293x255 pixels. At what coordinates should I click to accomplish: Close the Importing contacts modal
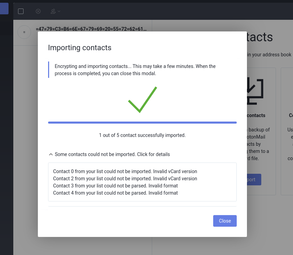[225, 221]
